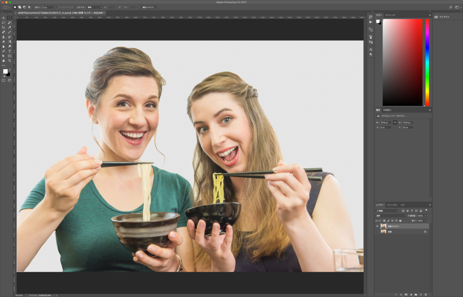Open the search icon at top right
Screen dimensions: 463x297
[x=451, y=7]
